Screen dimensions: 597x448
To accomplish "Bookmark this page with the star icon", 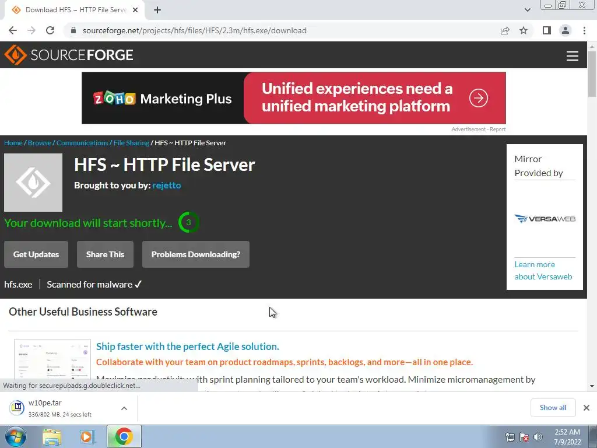I will coord(524,30).
